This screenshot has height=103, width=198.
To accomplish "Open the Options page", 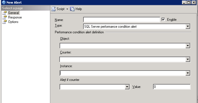I will [x=13, y=22].
